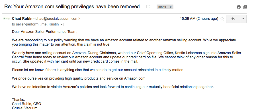Image resolution: width=256 pixels, height=111 pixels.
Task: Click the email subject line heading
Action: (x=72, y=7)
